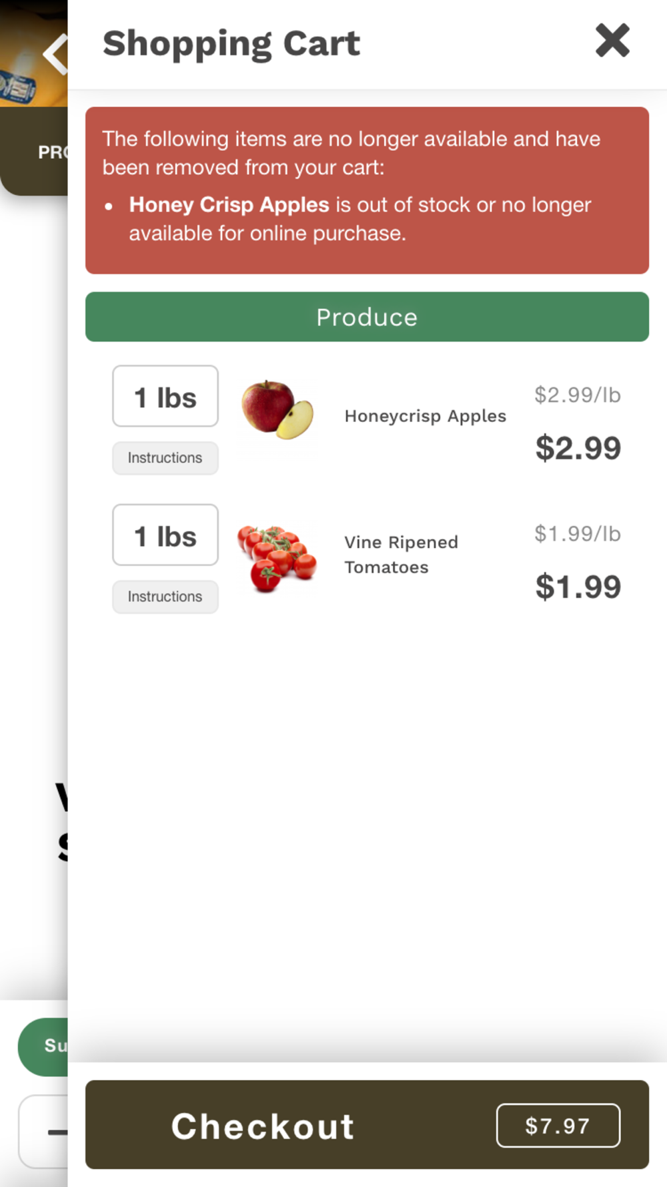Close the Shopping Cart panel

[612, 41]
